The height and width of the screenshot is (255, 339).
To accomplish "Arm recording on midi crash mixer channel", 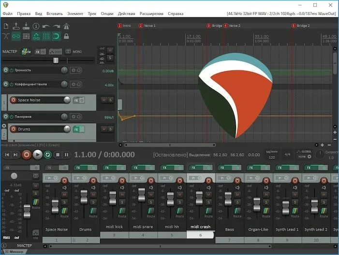I will point(208,180).
